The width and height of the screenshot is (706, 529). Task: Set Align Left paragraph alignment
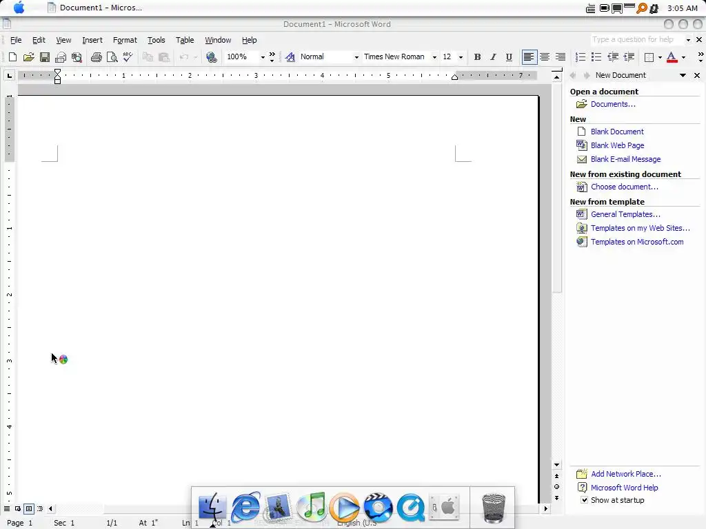(529, 57)
